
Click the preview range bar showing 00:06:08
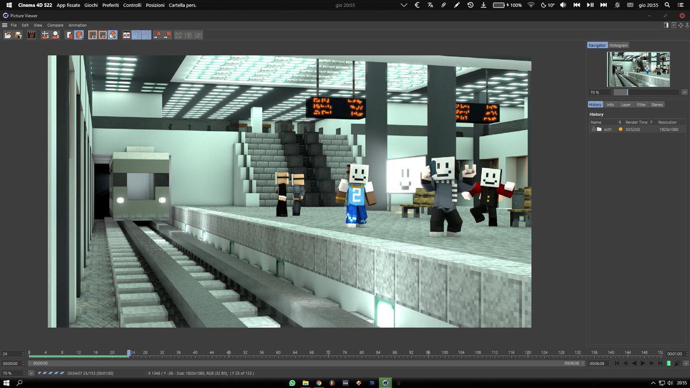[x=306, y=363]
